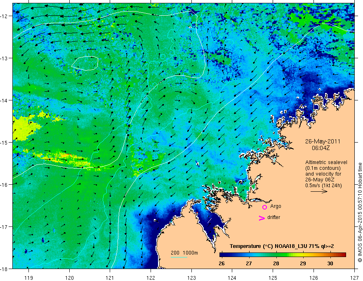
Task: Click the longitude axis label 120
Action: point(69,278)
